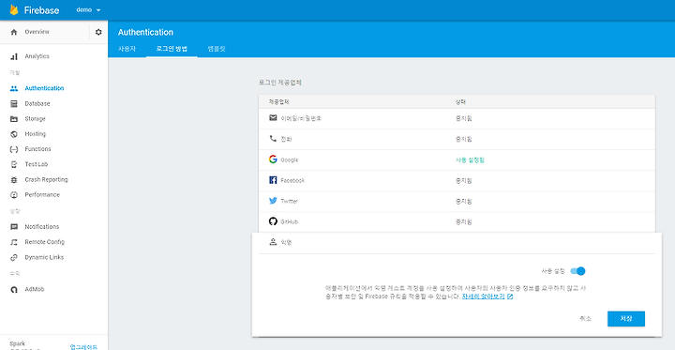The height and width of the screenshot is (350, 675).
Task: Click the Performance gauge icon
Action: coord(14,195)
